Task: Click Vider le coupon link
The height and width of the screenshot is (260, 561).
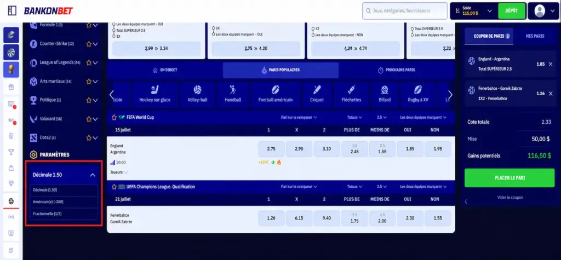Action: pyautogui.click(x=510, y=198)
